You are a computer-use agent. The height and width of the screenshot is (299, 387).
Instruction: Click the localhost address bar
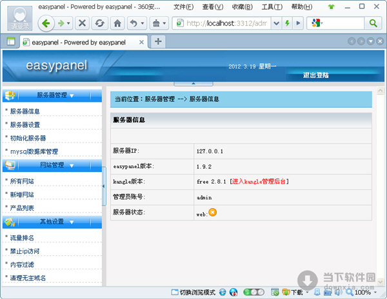[221, 23]
